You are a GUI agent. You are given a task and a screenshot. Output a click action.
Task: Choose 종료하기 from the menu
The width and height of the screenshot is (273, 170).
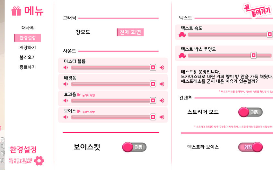pyautogui.click(x=28, y=68)
